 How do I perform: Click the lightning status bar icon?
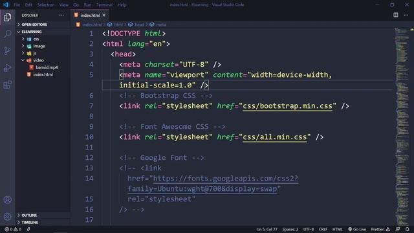pyautogui.click(x=28, y=229)
